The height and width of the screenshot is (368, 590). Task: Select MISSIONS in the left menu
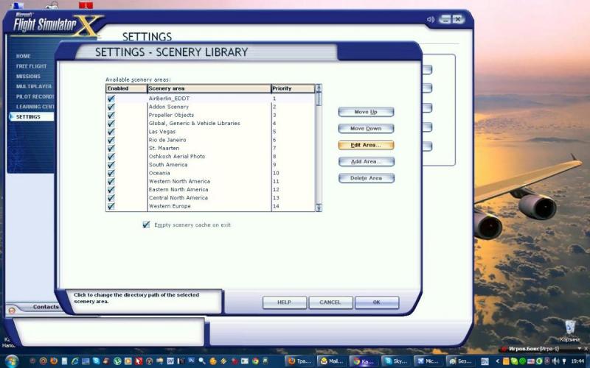[28, 77]
